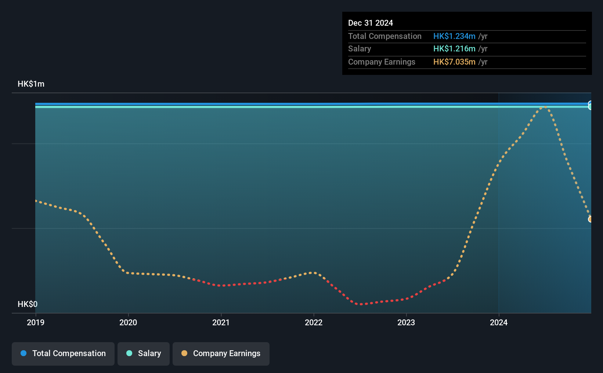Select the 2020 x-axis label

pyautogui.click(x=128, y=322)
